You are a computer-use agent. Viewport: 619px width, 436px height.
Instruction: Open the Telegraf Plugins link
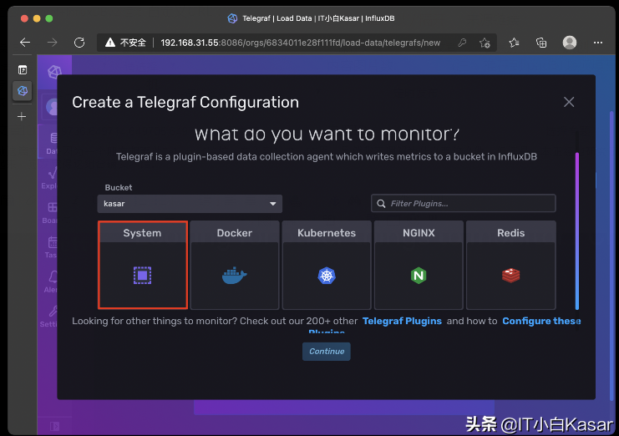point(402,321)
